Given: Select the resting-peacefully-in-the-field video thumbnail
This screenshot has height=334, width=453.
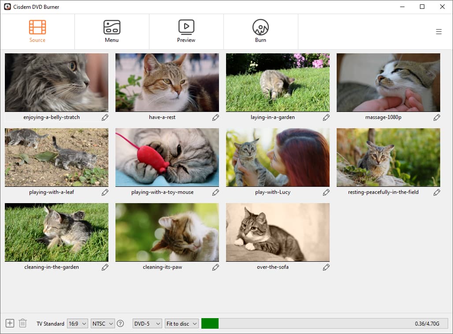Looking at the screenshot, I should point(388,157).
